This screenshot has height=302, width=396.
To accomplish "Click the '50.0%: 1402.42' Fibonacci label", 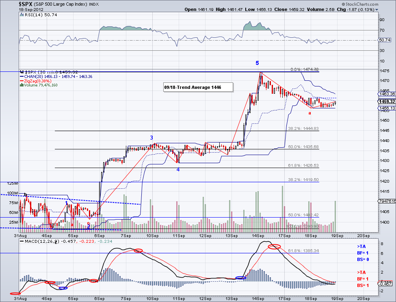I will [x=303, y=215].
